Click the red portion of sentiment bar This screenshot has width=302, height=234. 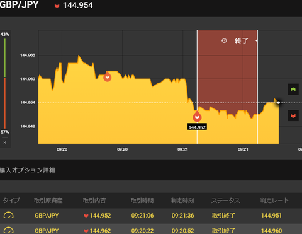coord(5,103)
